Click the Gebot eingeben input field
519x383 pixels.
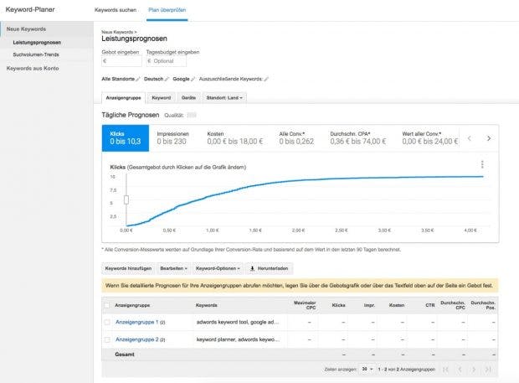122,61
